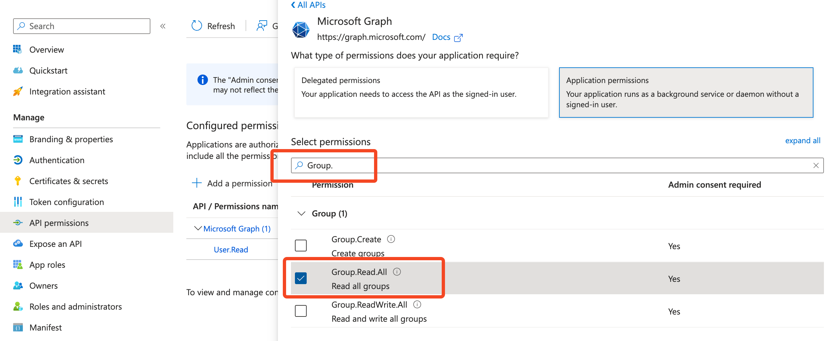Click the Docs external link icon
837x341 pixels.
pos(458,38)
